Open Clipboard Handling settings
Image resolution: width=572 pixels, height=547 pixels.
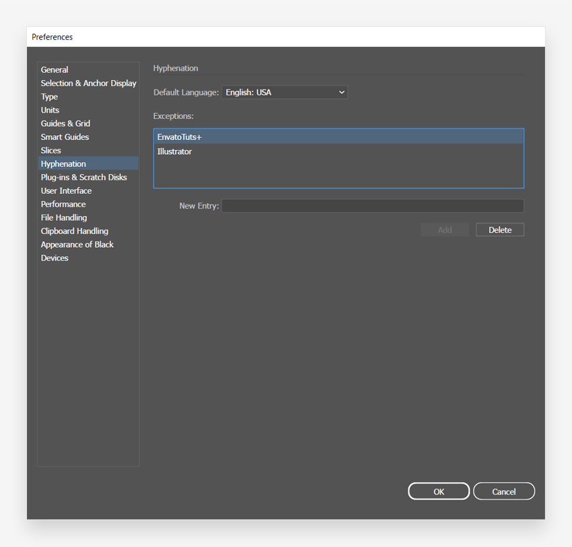point(74,231)
